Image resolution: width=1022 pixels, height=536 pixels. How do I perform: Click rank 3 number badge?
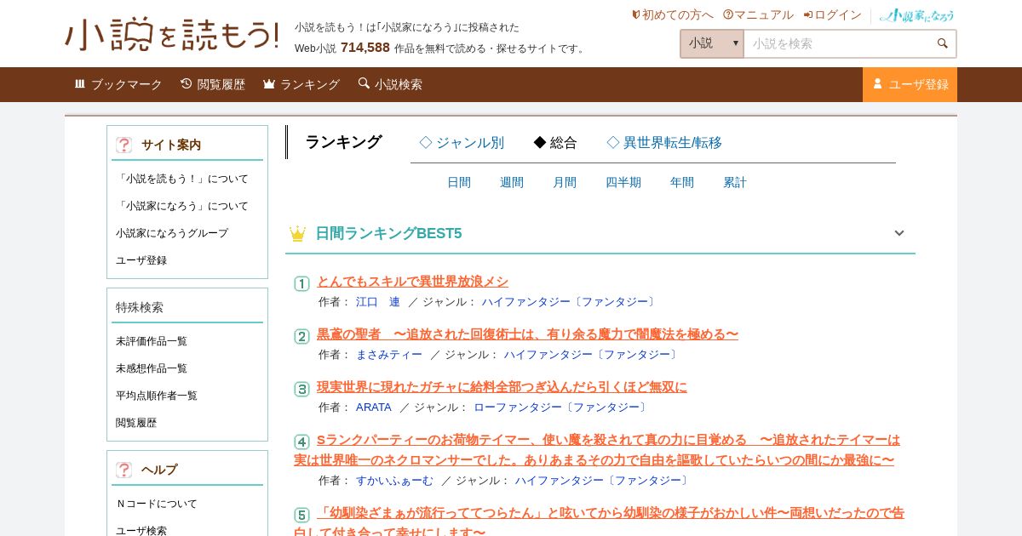click(301, 389)
